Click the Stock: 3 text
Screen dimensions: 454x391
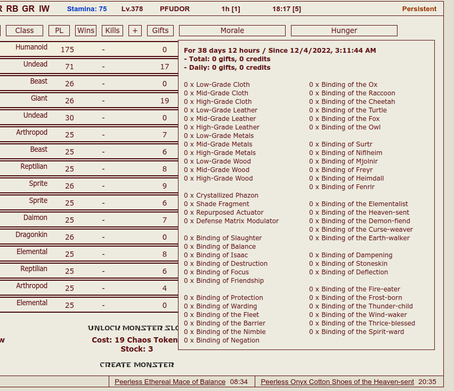pos(136,349)
